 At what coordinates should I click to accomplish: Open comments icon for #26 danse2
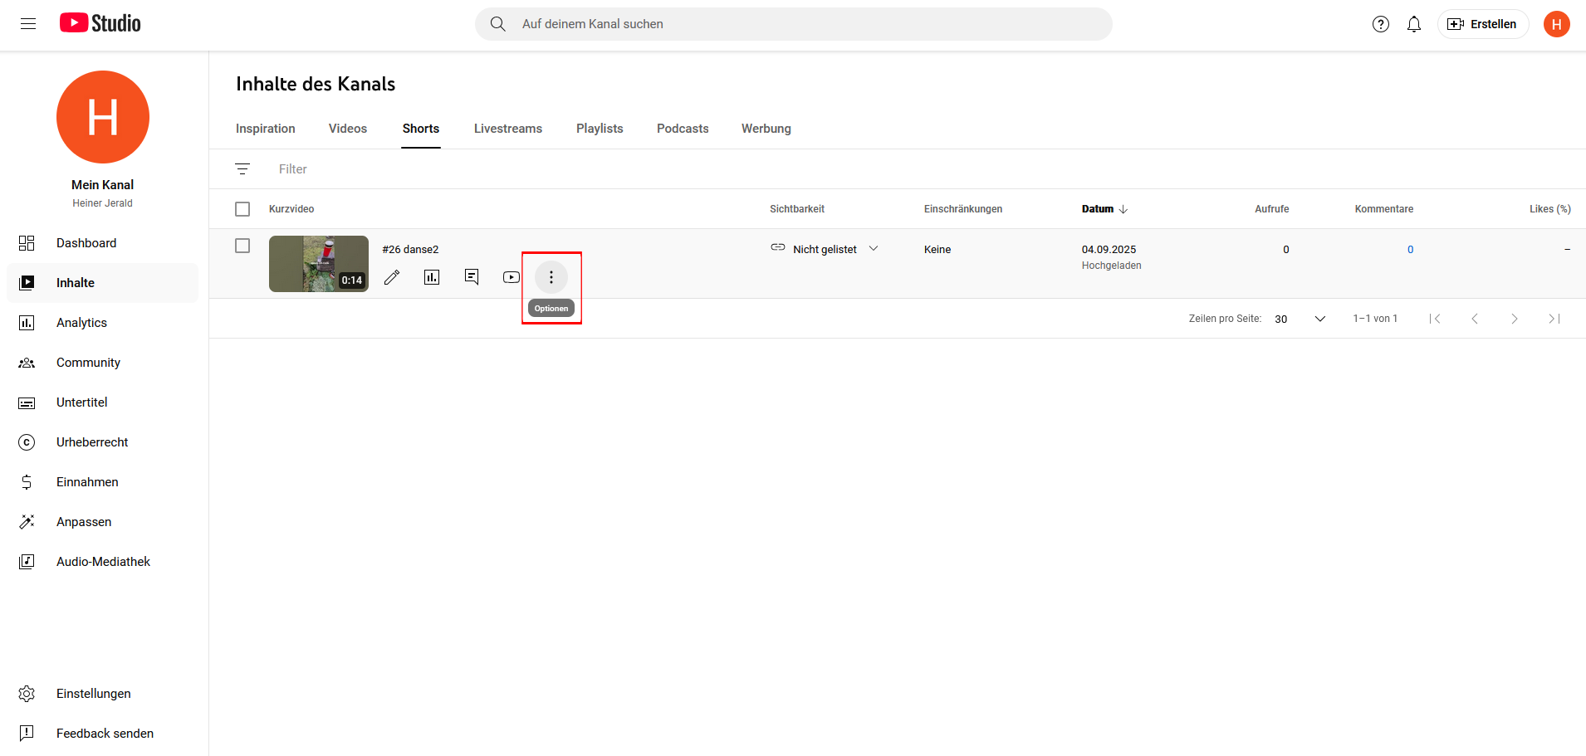(472, 277)
